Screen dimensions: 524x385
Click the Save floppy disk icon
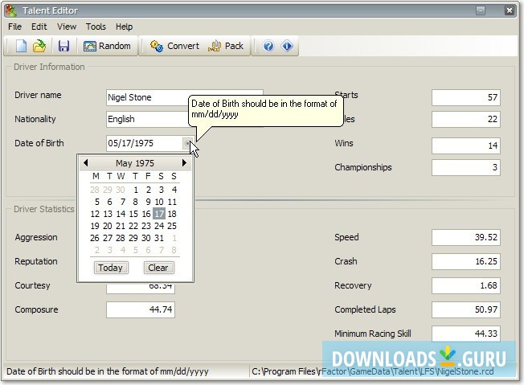(63, 46)
